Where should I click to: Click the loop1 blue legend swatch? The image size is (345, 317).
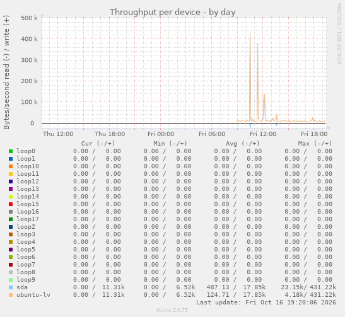pyautogui.click(x=11, y=159)
